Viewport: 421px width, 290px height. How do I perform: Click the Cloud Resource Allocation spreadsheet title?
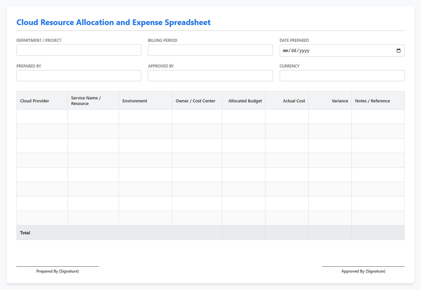point(114,22)
